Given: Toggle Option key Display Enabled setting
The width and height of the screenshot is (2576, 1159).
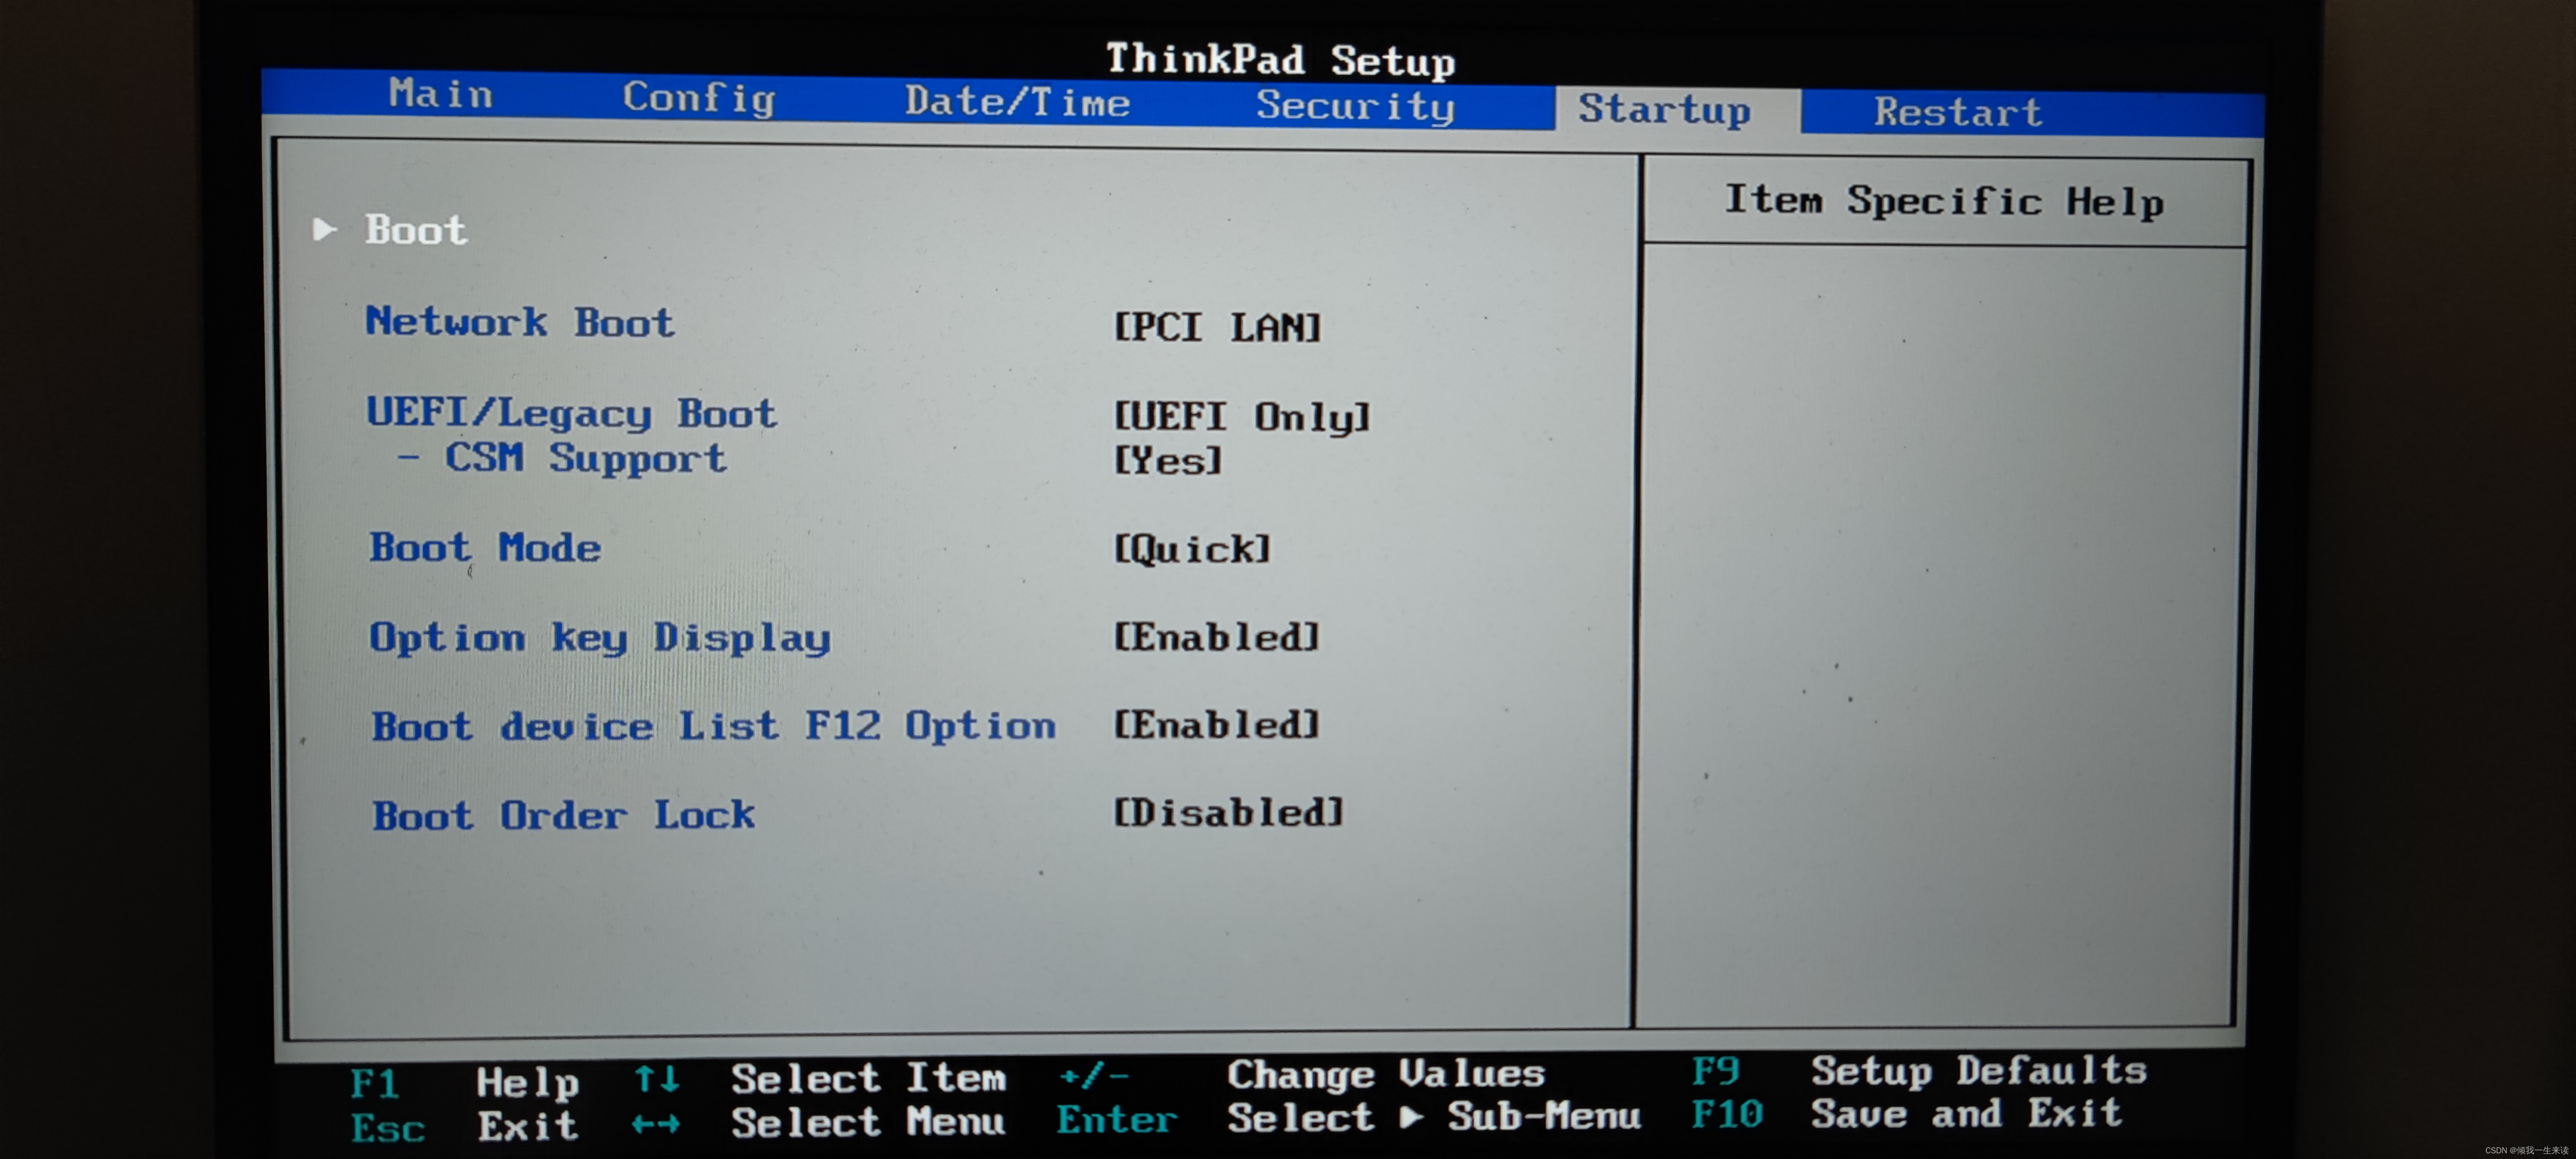Looking at the screenshot, I should tap(1217, 637).
